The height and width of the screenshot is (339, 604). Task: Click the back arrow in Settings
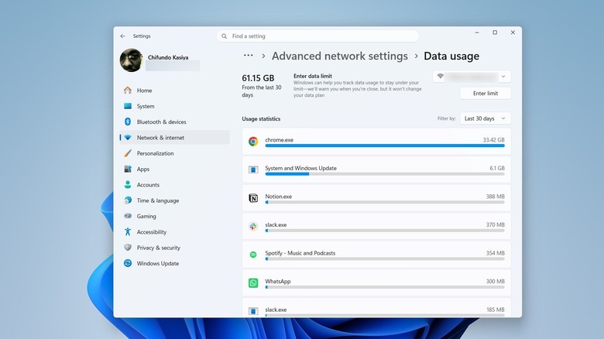pyautogui.click(x=123, y=36)
